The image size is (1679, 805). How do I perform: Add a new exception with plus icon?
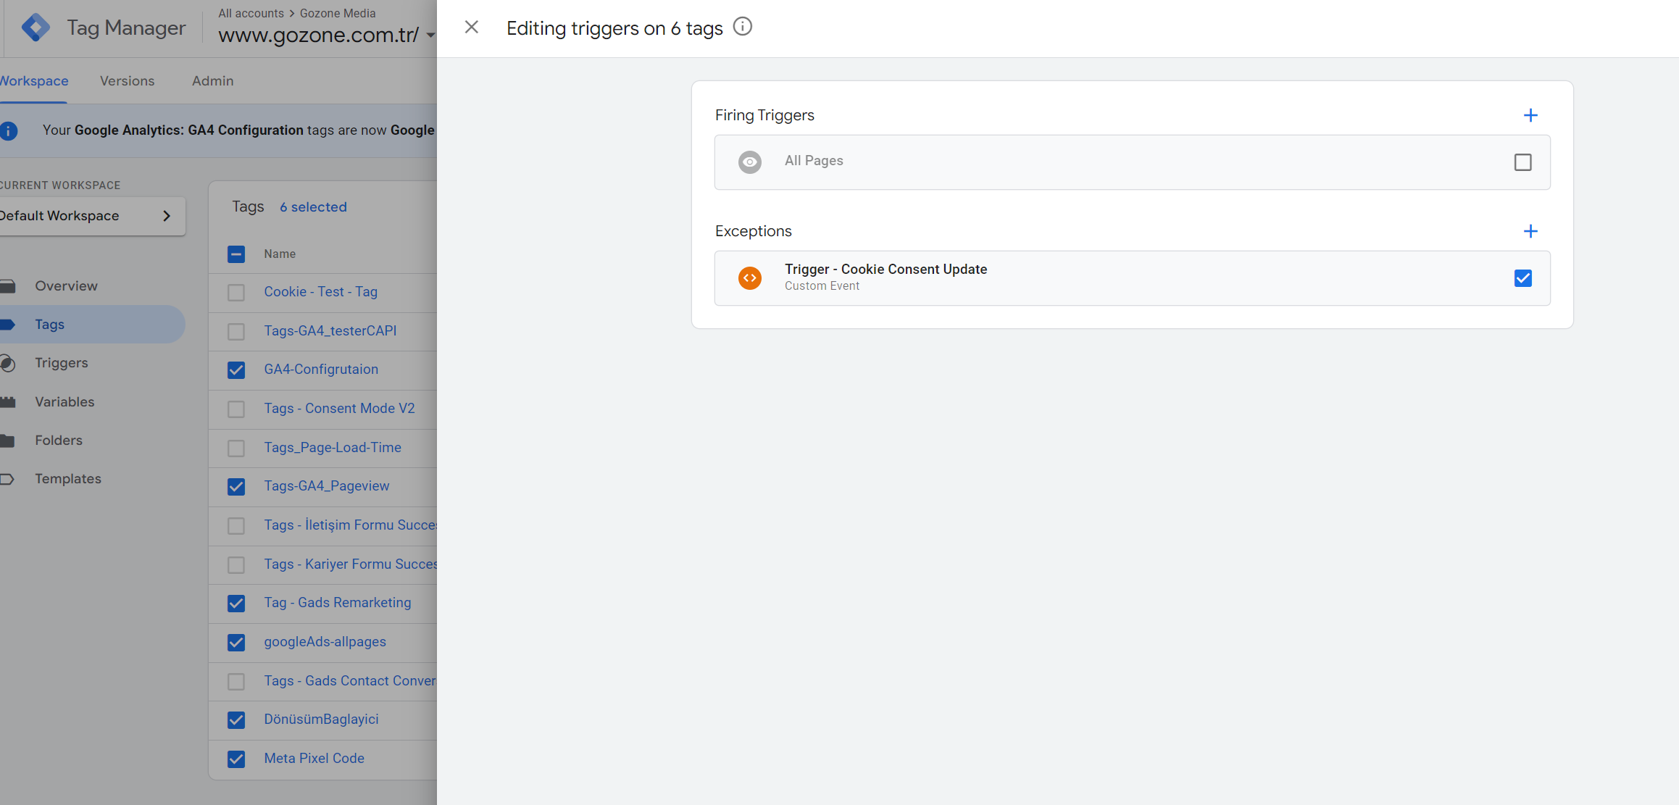1530,231
